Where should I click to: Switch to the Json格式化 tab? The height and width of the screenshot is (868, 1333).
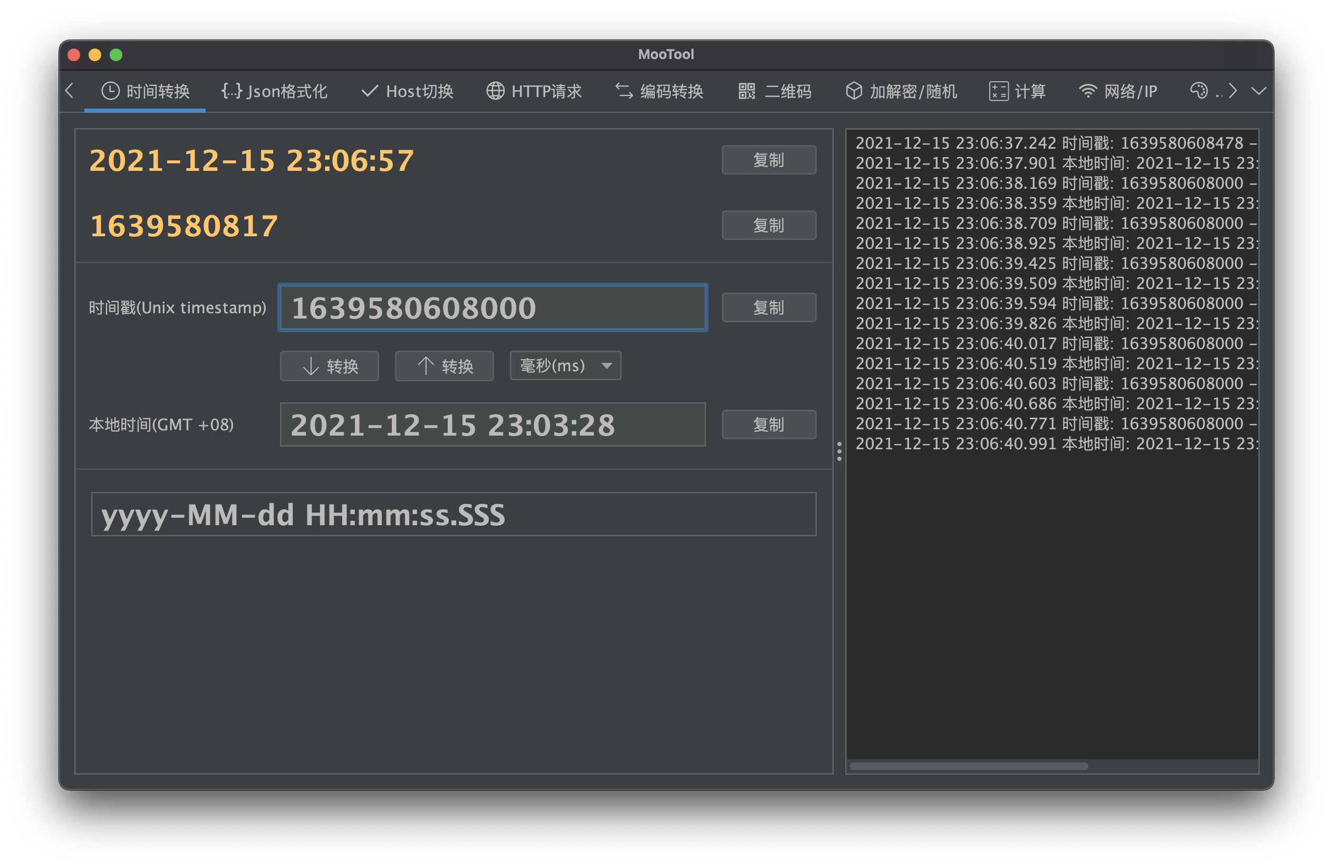click(x=286, y=91)
